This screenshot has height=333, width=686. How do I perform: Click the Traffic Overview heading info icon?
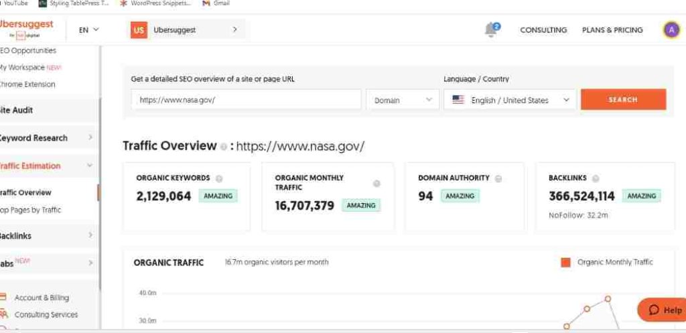(224, 147)
